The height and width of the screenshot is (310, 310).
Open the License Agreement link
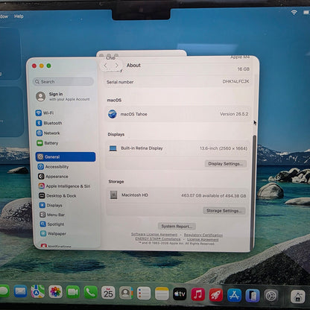click(203, 239)
